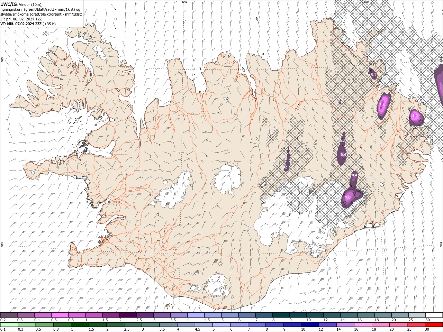
Task: Pick pale green lower swatch between 0.1 and 0.3
Action: click(9, 325)
